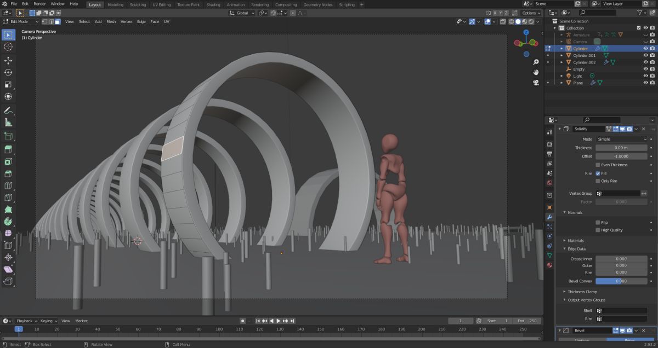Select the Scale tool
The image size is (658, 348).
8,84
